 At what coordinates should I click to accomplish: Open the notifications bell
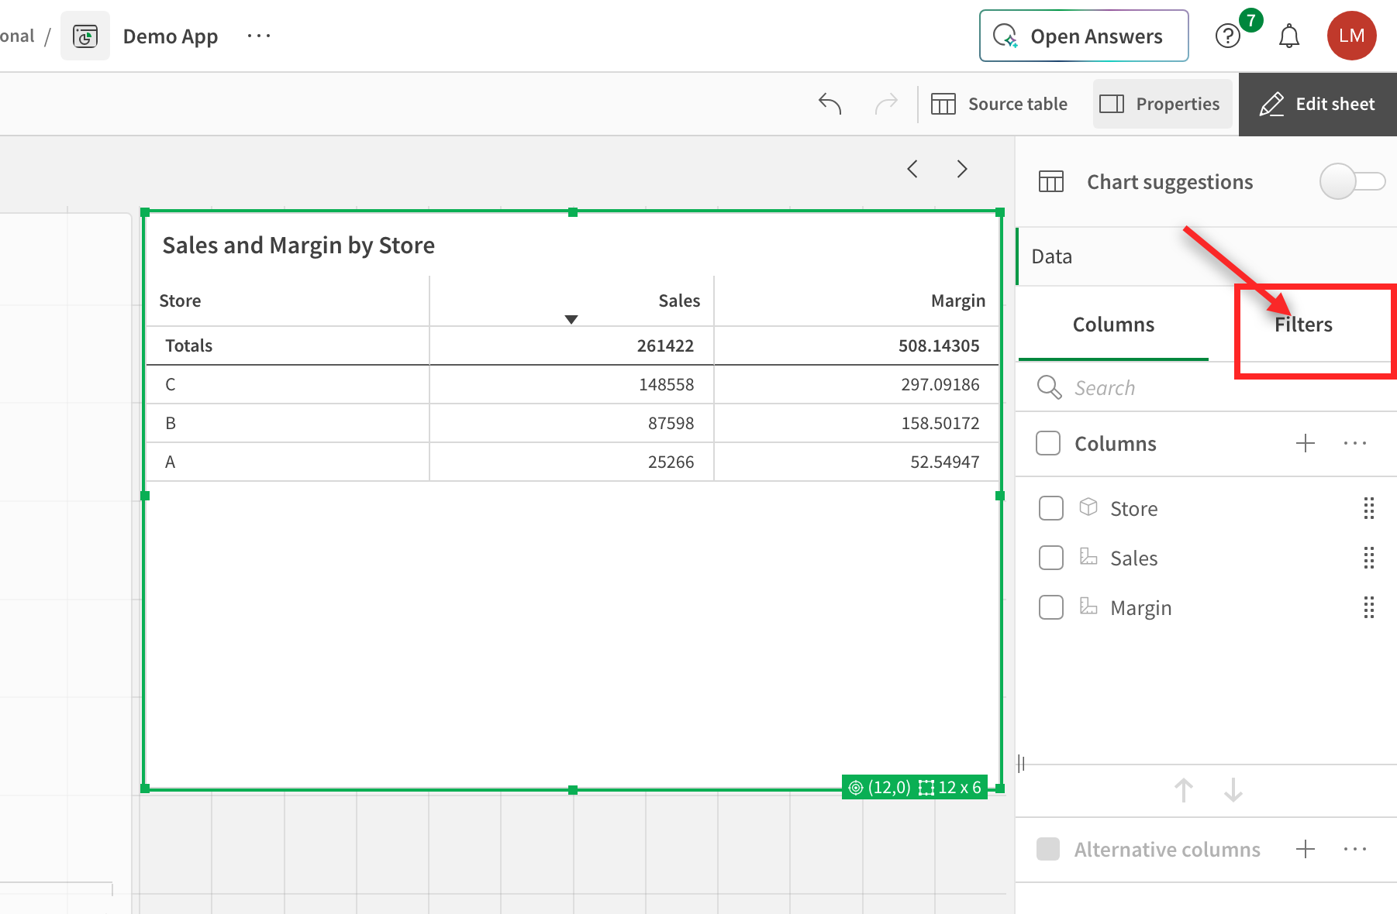click(x=1289, y=36)
